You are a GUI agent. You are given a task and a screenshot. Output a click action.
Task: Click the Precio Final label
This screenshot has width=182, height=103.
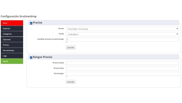59,68
